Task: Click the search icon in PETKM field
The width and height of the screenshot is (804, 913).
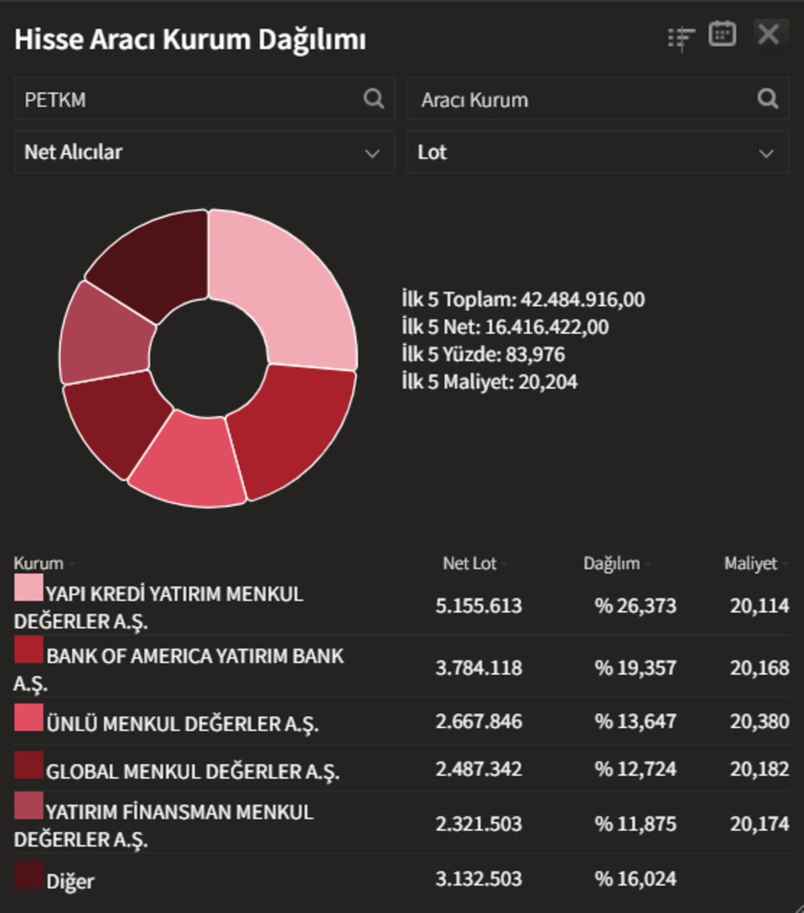Action: click(x=374, y=99)
